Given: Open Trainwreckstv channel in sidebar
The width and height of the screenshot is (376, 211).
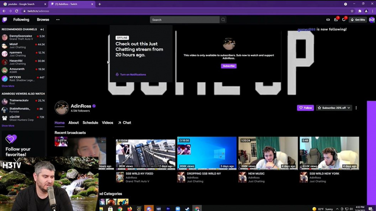Looking at the screenshot, I should coord(23,102).
